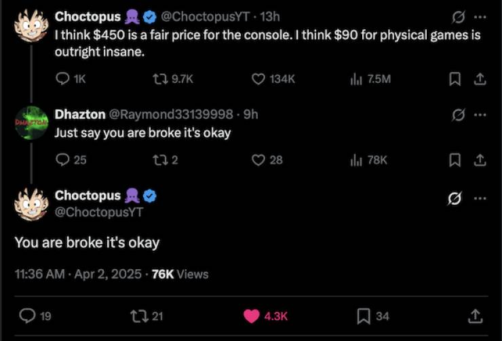
Task: Open Dhazton's green profile avatar
Action: pyautogui.click(x=31, y=123)
